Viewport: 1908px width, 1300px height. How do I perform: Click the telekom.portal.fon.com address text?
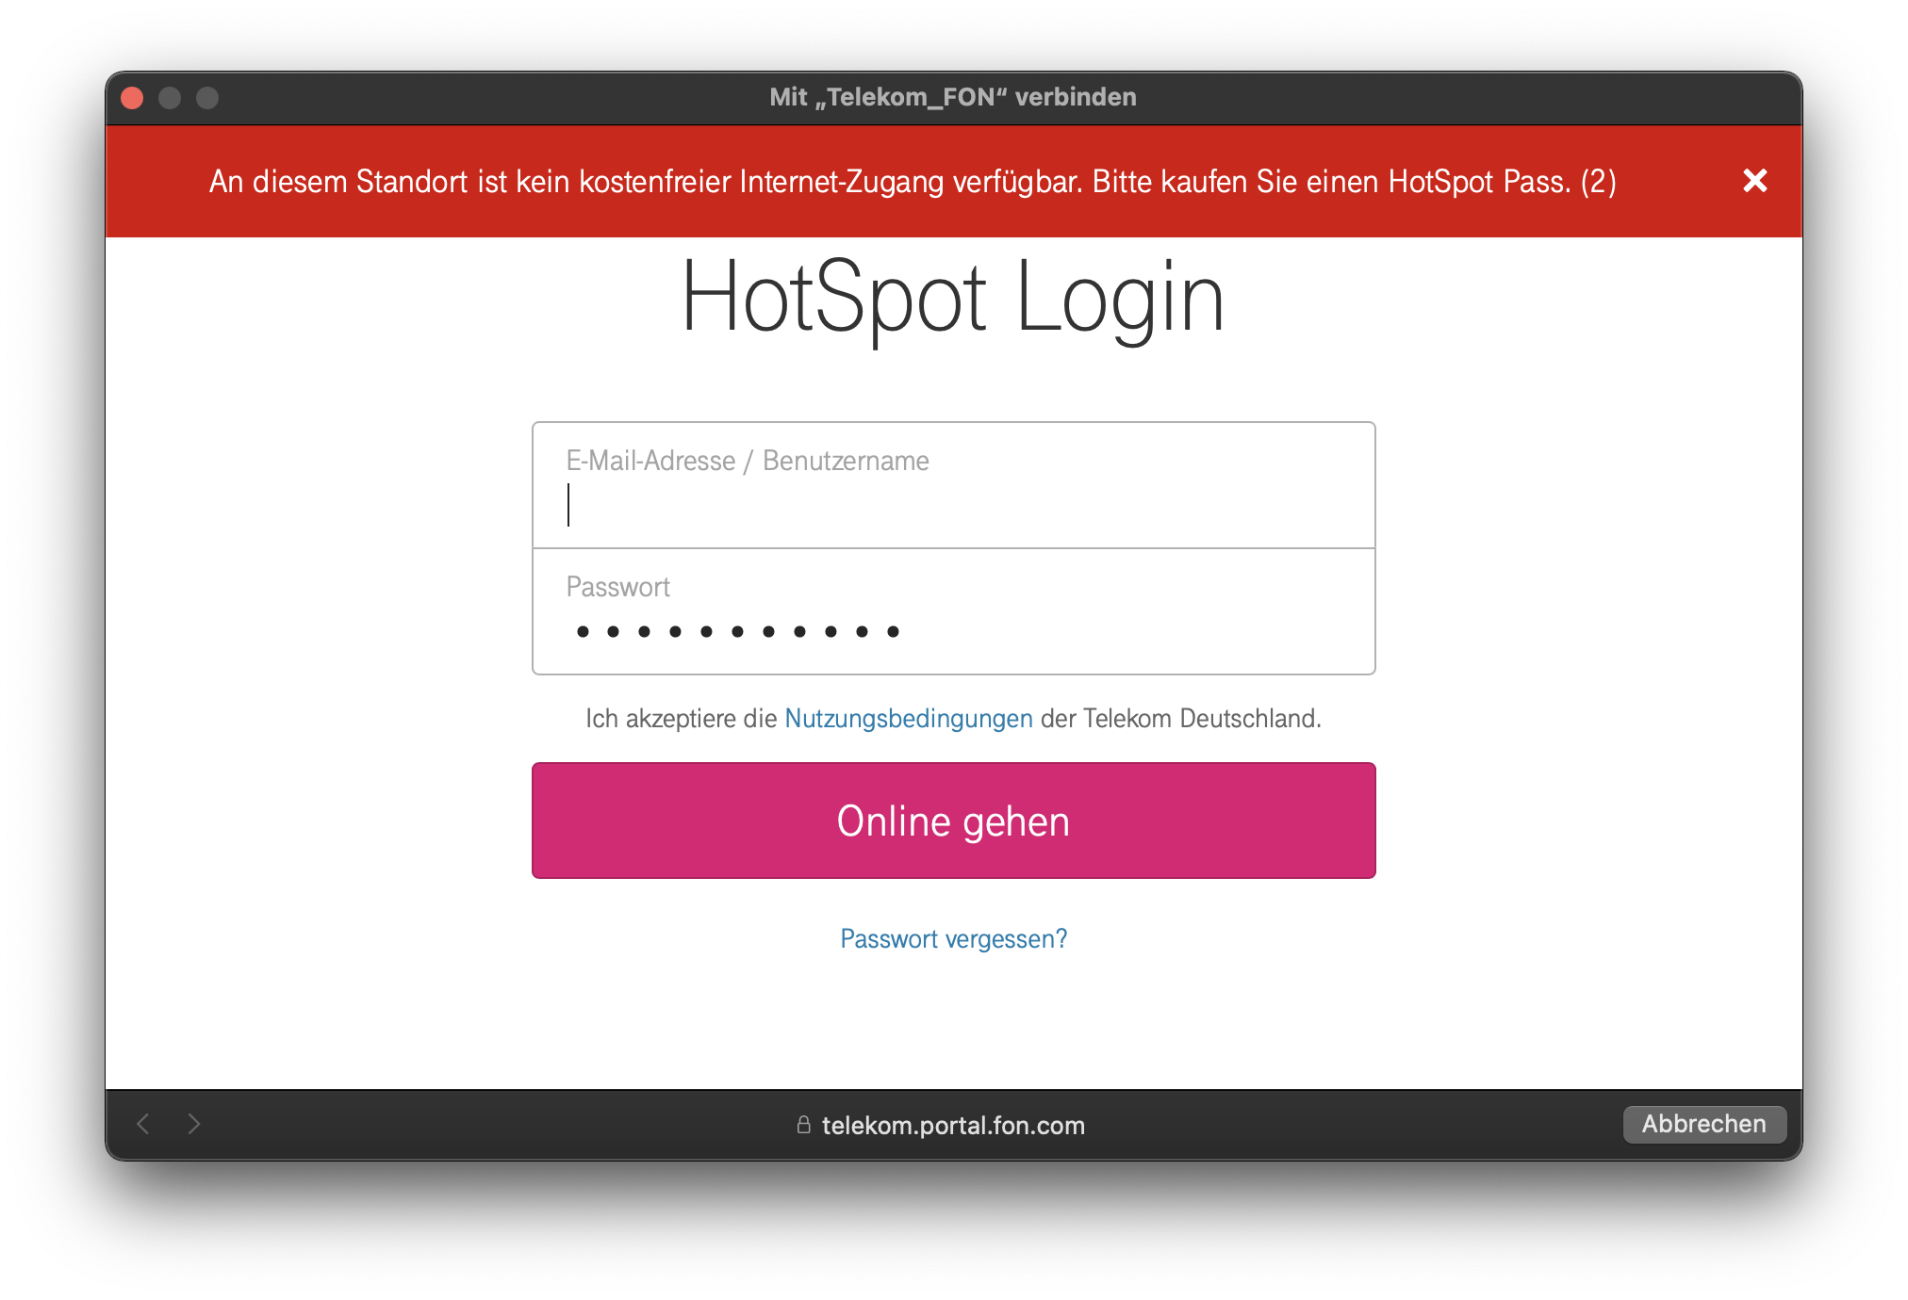coord(953,1126)
